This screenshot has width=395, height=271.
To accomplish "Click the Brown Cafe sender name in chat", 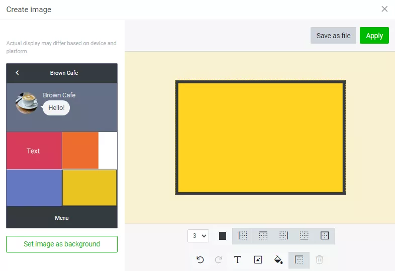I will pos(59,95).
